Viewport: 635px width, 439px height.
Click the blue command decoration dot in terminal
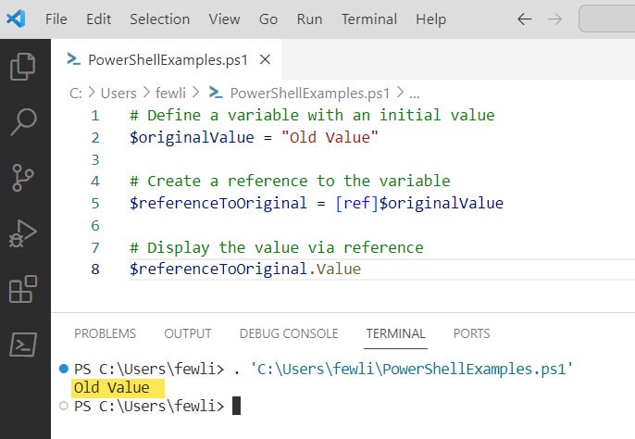point(64,369)
